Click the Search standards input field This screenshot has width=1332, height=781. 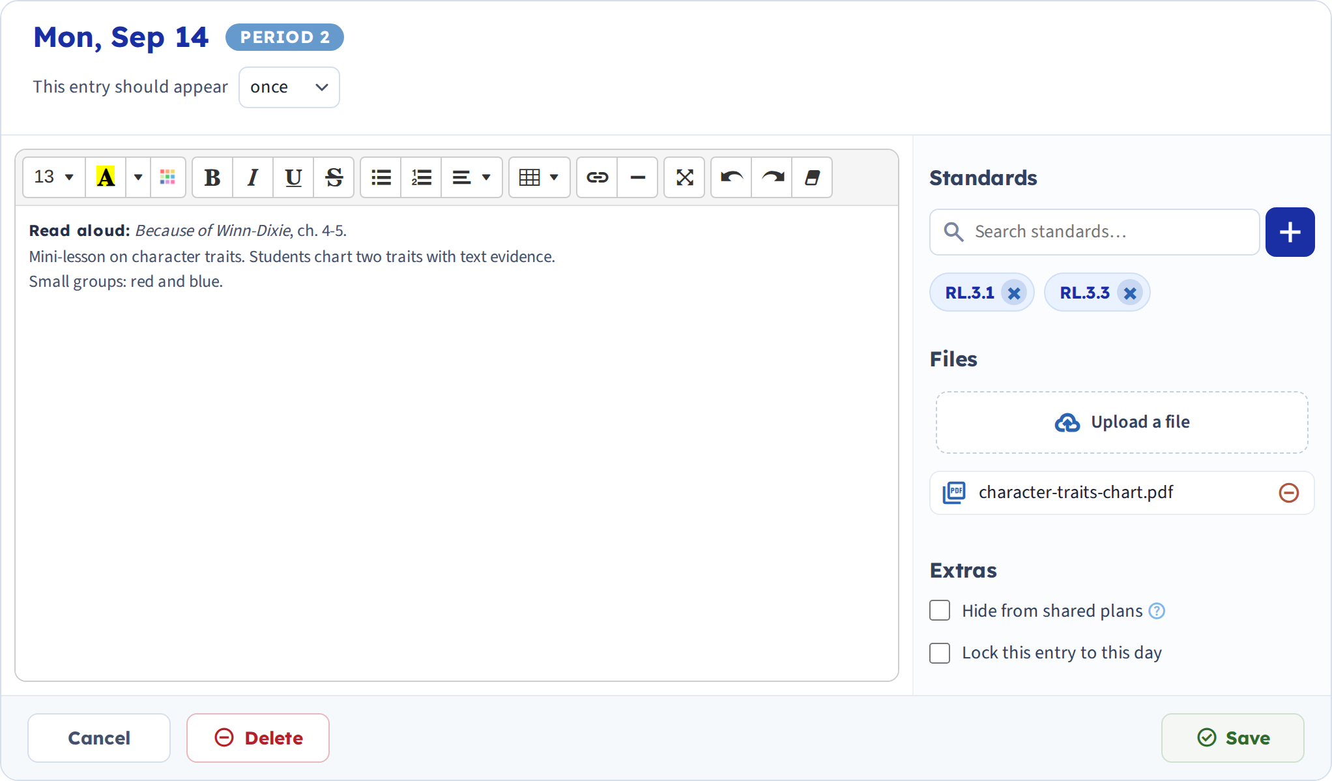click(x=1094, y=232)
